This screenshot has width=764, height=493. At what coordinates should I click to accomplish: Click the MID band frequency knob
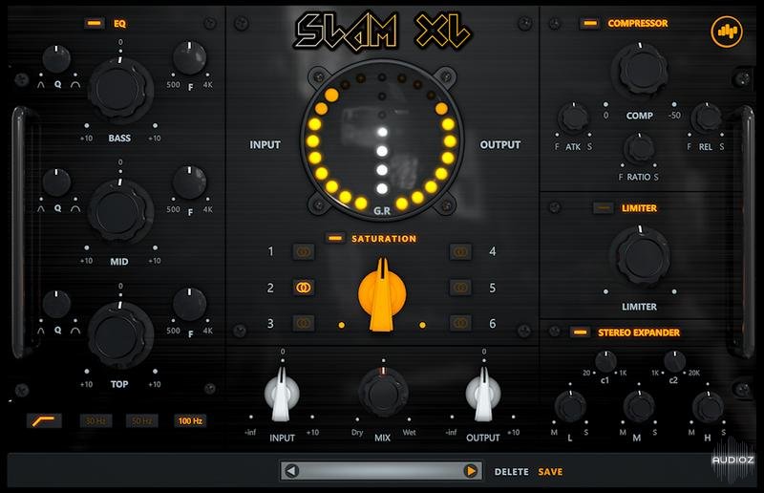point(189,182)
